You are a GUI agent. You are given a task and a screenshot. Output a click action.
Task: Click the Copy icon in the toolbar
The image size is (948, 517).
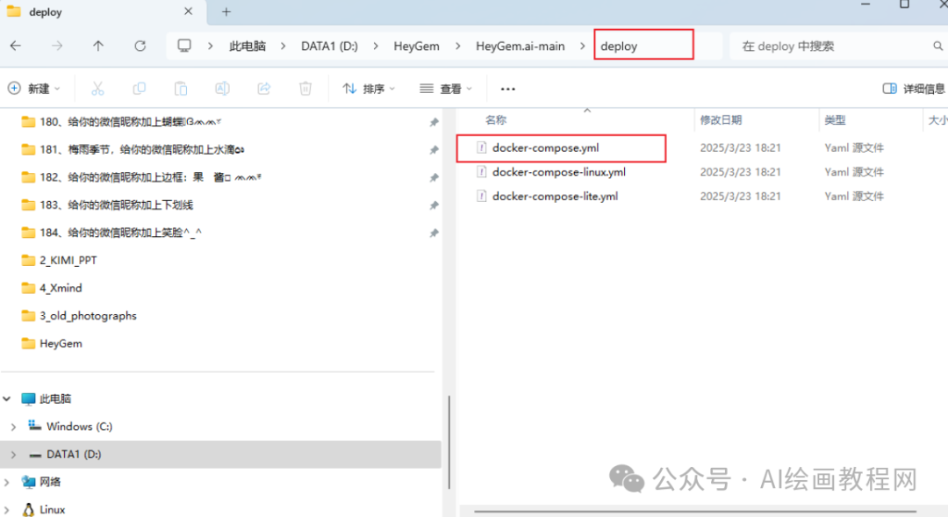pos(139,89)
